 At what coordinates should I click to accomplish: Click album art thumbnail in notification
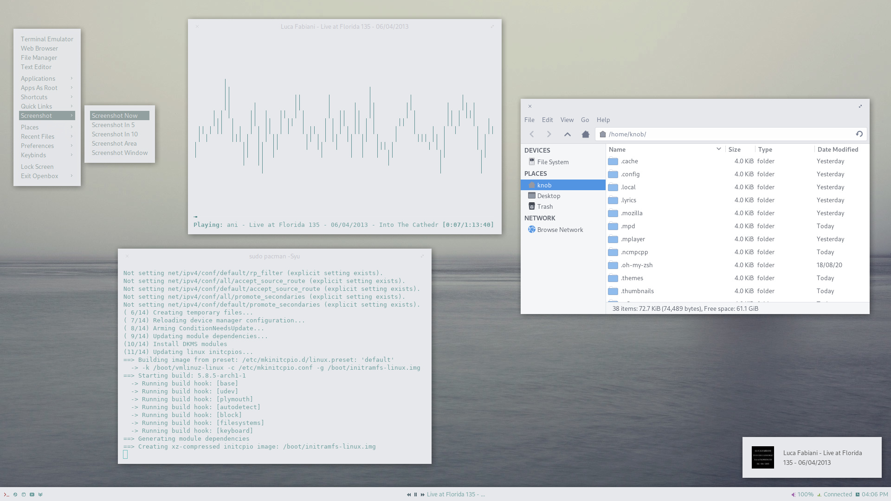(762, 457)
